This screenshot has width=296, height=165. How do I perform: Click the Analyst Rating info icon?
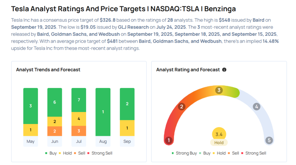point(224,70)
